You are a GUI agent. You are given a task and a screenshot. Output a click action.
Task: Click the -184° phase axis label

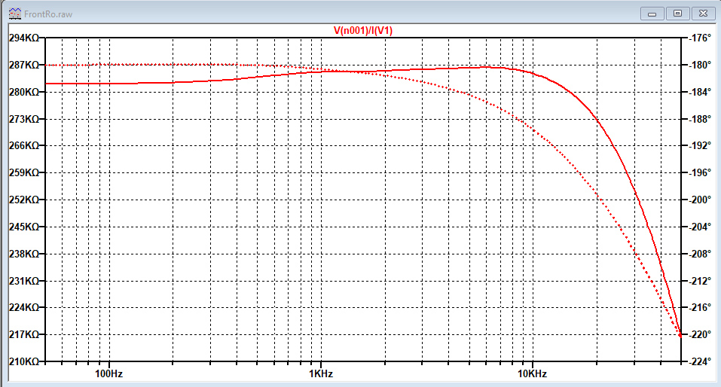[x=700, y=92]
